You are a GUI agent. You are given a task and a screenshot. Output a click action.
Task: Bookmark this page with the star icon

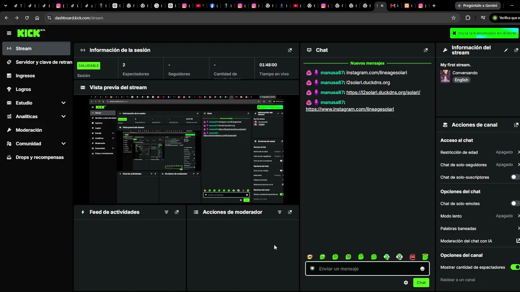click(x=453, y=18)
